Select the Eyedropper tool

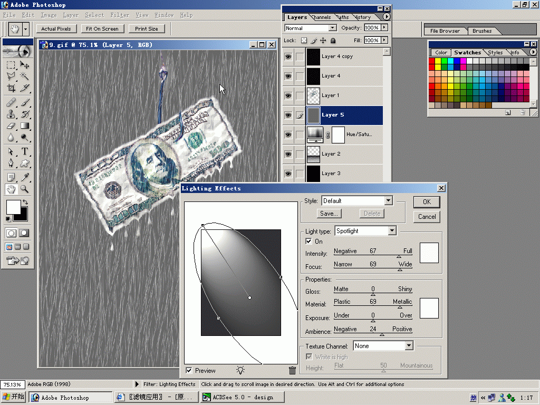24,177
